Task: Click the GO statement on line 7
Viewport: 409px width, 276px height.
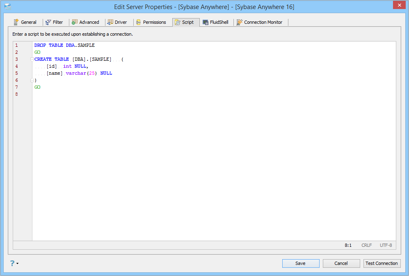Action: pyautogui.click(x=37, y=87)
